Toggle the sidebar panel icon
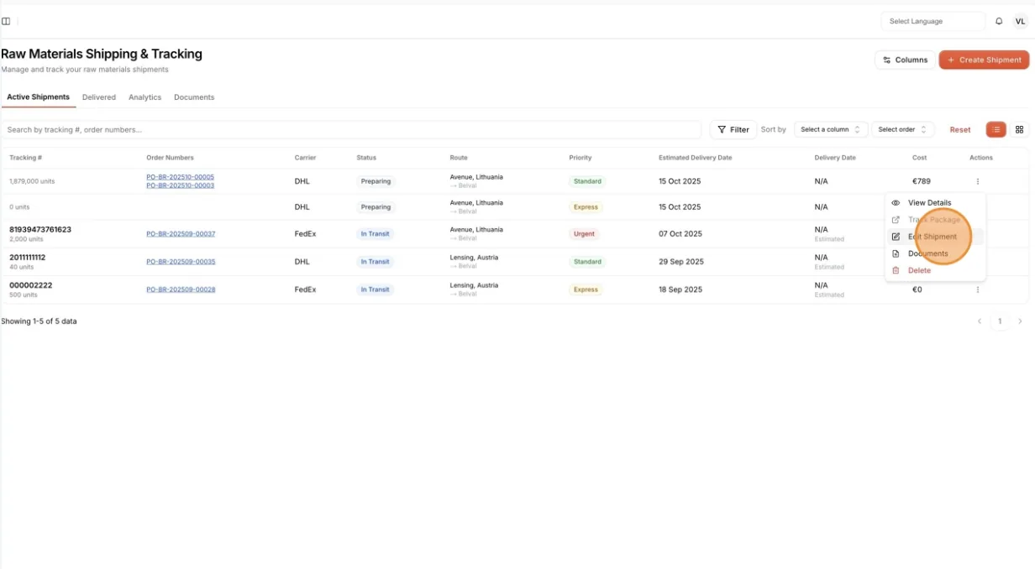This screenshot has width=1035, height=569. tap(6, 22)
